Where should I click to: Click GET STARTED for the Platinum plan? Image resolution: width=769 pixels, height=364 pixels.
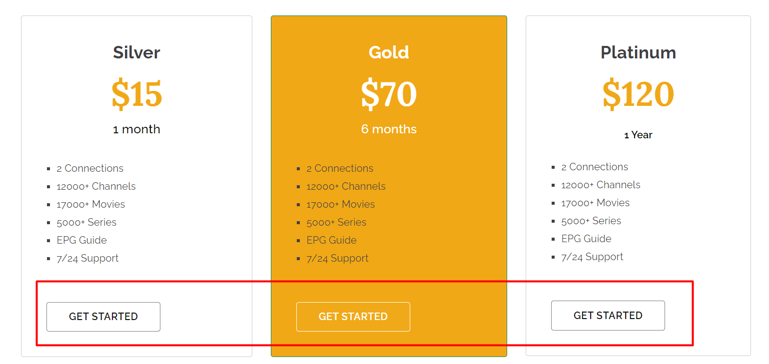pyautogui.click(x=608, y=316)
